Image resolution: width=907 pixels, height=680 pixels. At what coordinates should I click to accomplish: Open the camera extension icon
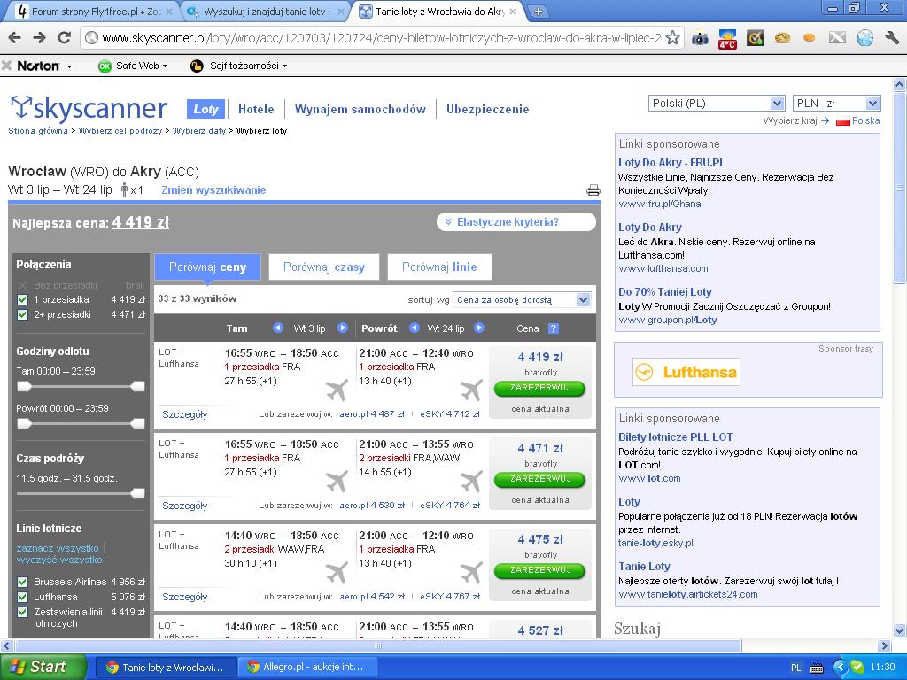pyautogui.click(x=700, y=39)
